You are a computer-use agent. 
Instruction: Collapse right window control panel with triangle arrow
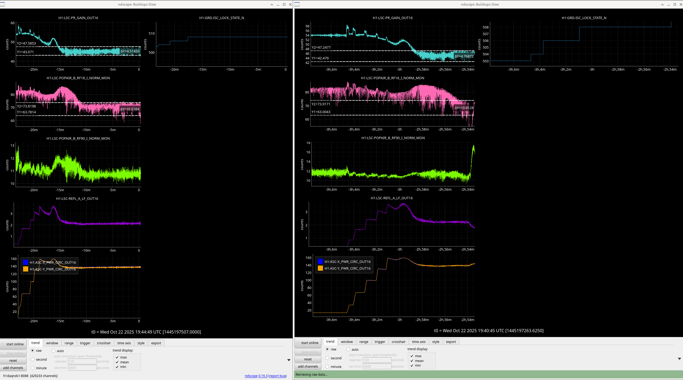point(679,359)
